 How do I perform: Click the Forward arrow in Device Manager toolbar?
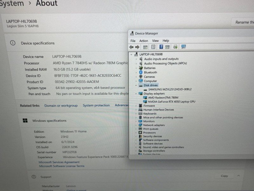[137, 47]
